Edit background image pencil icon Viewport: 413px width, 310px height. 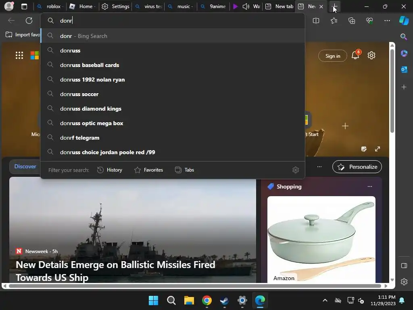(x=364, y=149)
